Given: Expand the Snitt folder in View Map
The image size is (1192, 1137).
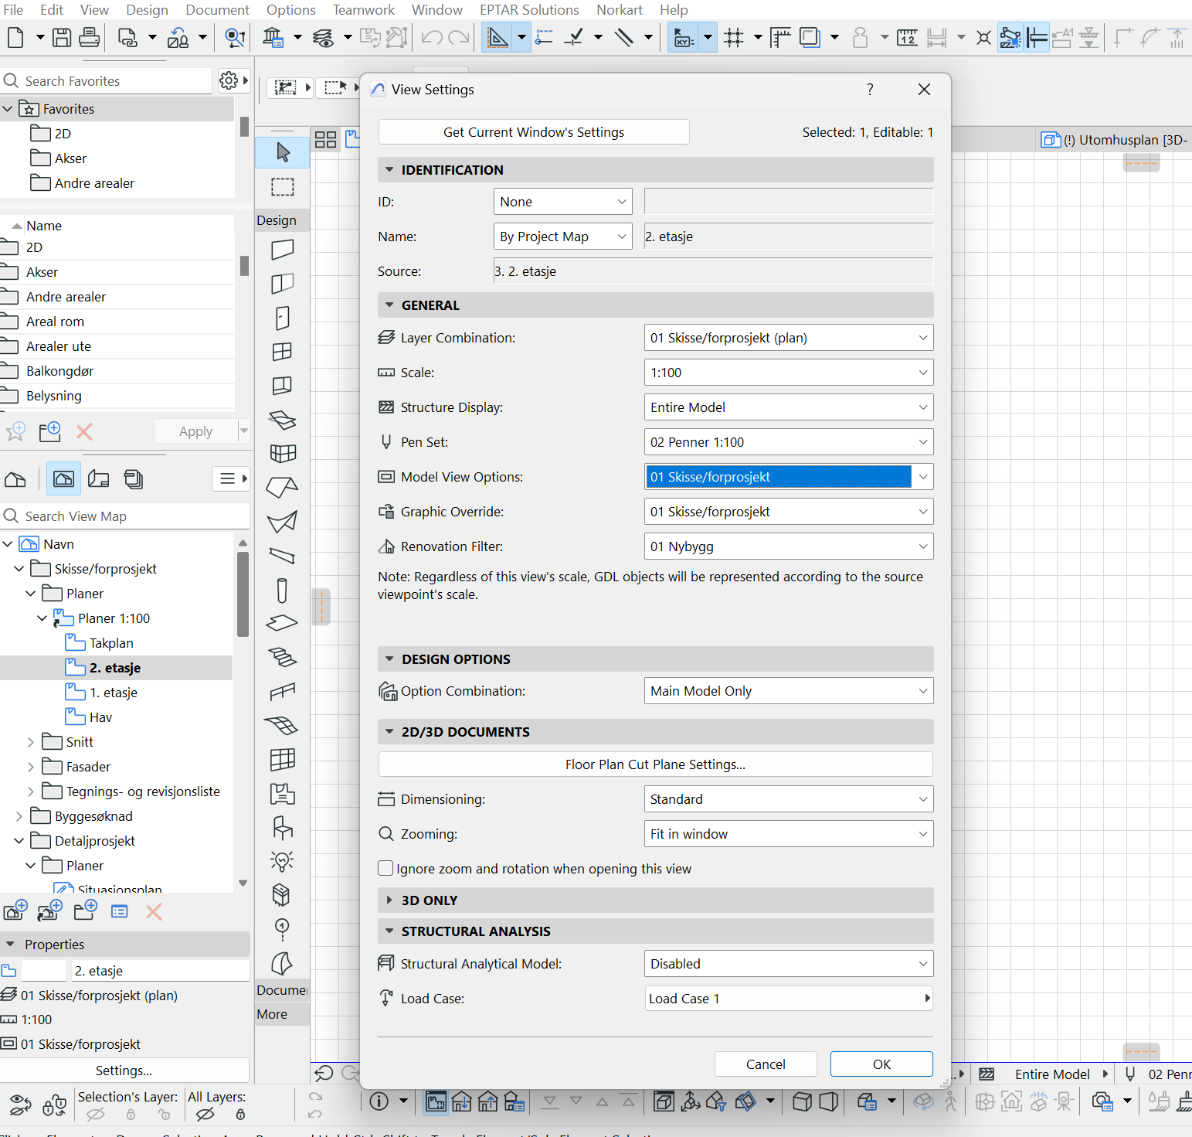Looking at the screenshot, I should [x=31, y=742].
